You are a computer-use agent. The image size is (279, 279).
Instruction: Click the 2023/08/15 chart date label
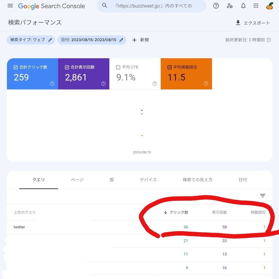click(x=142, y=152)
